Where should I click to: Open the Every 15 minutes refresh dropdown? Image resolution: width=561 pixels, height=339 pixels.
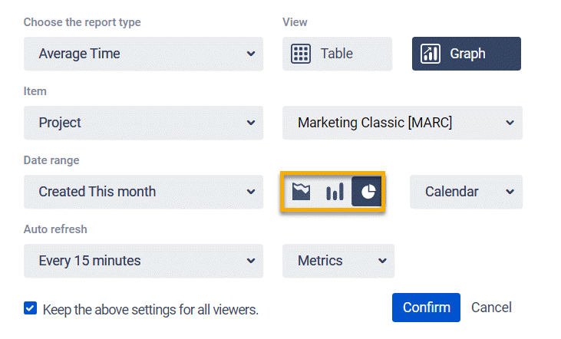click(144, 261)
